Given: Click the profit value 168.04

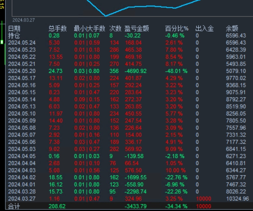Looking at the screenshot, I should click(133, 43).
